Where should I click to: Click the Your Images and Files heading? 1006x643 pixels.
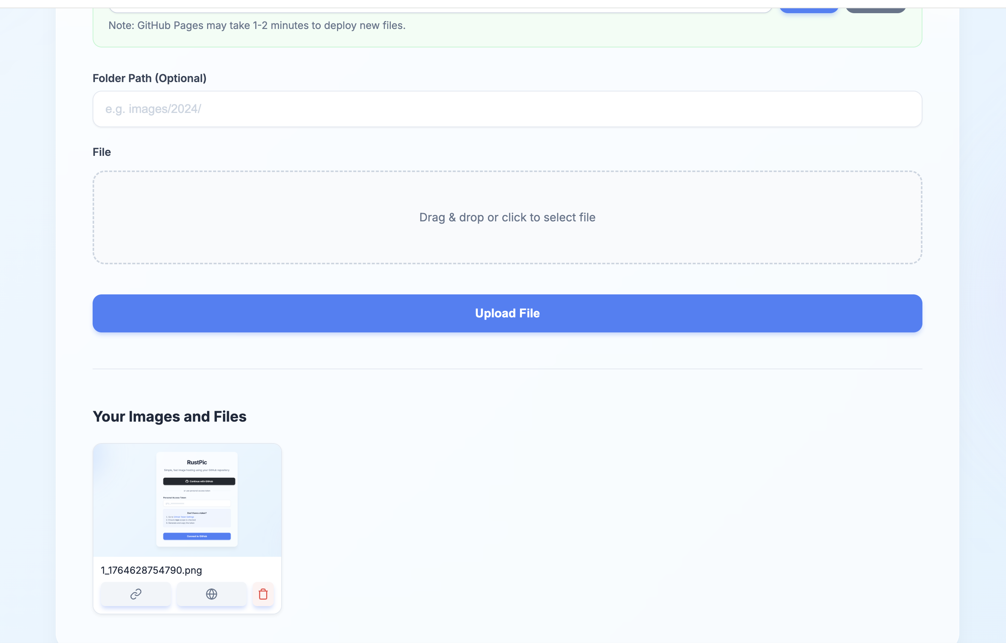click(x=169, y=416)
